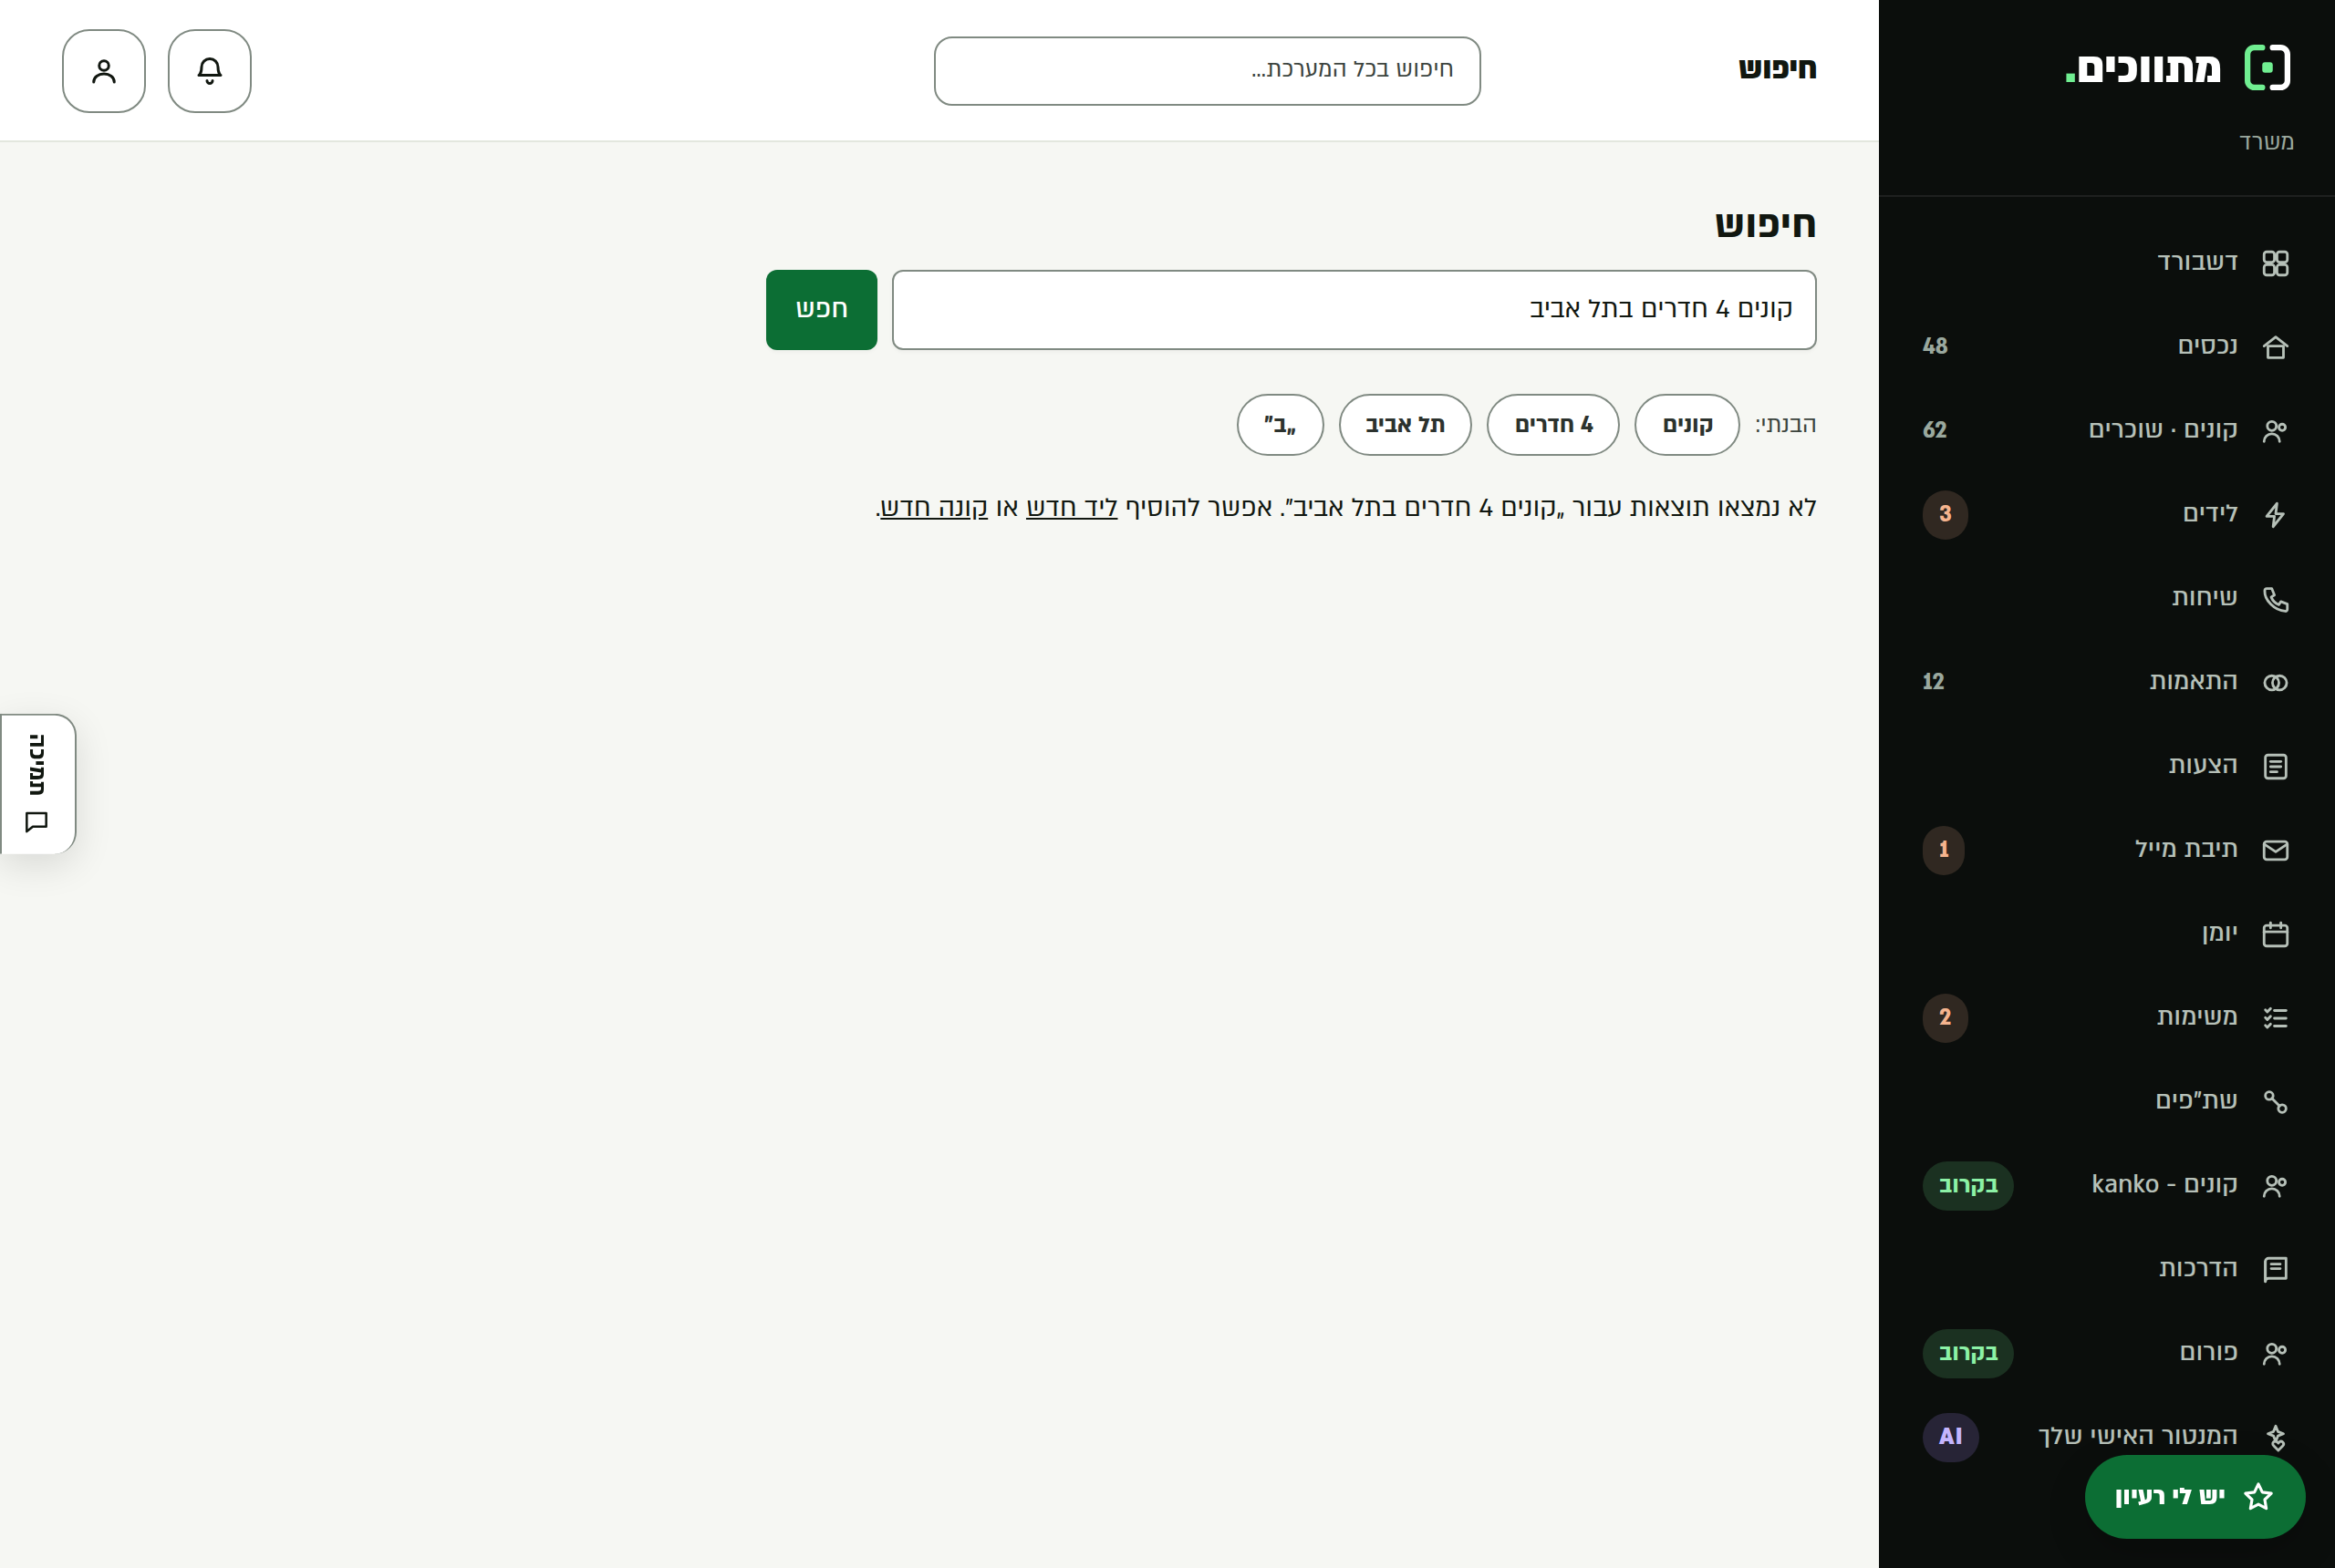Image resolution: width=2335 pixels, height=1568 pixels.
Task: Click the checklist icon for משימות
Action: click(2275, 1017)
